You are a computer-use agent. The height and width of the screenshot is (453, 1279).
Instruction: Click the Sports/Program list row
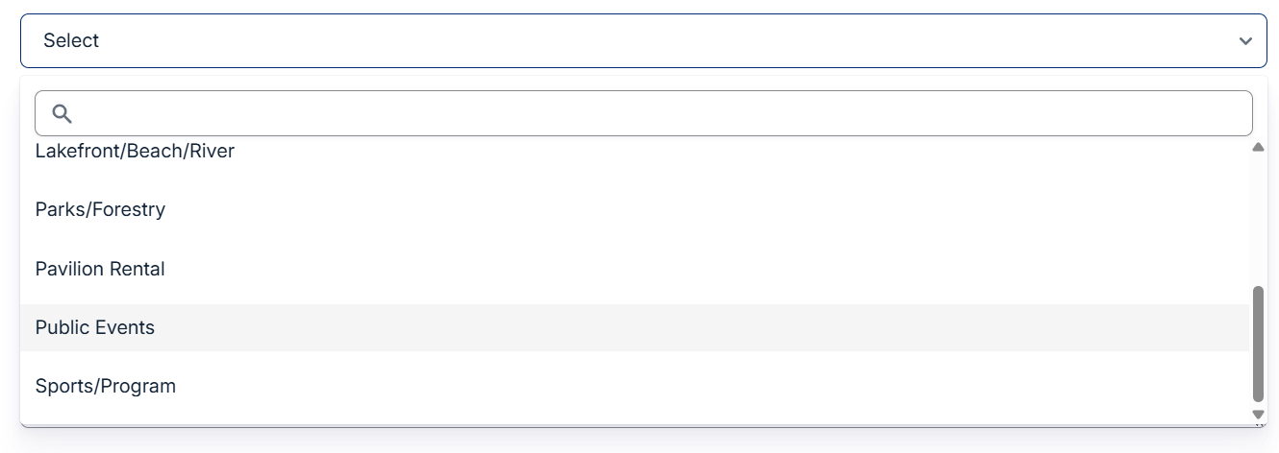tap(633, 387)
